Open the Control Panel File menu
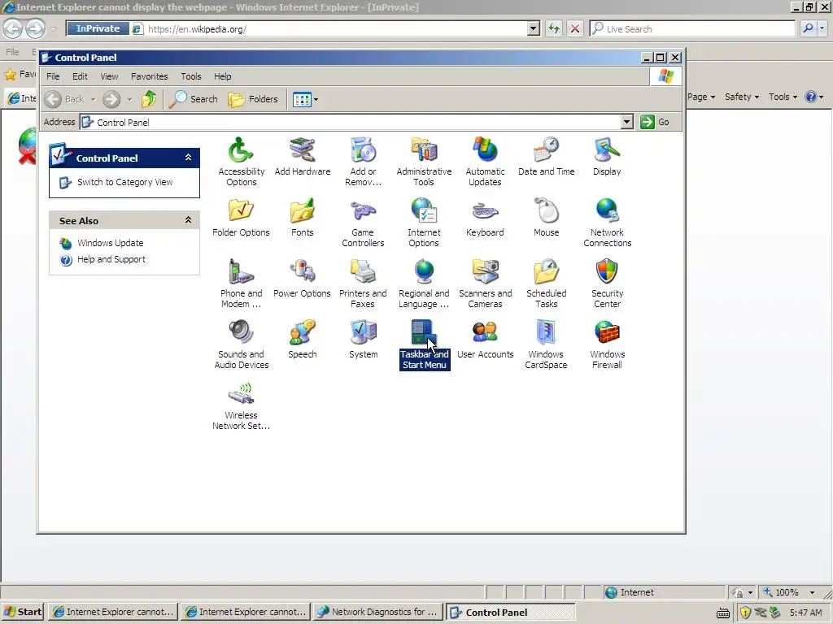The image size is (833, 624). click(53, 76)
